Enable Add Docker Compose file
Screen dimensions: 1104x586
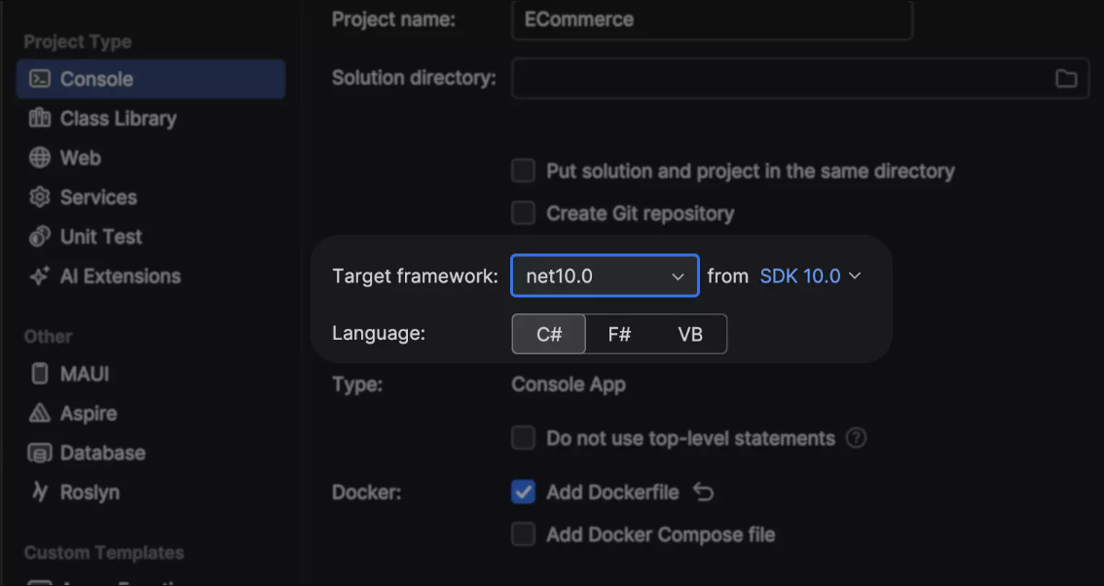point(524,534)
